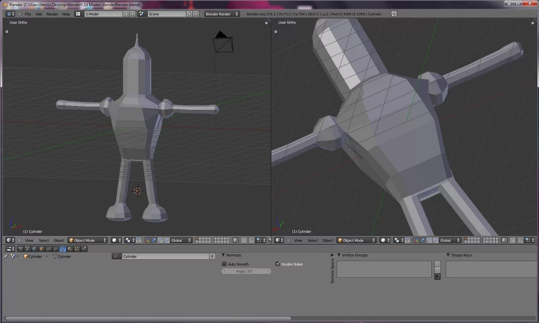Viewport: 539px width, 323px height.
Task: Open the Add menu
Action: [x=39, y=14]
